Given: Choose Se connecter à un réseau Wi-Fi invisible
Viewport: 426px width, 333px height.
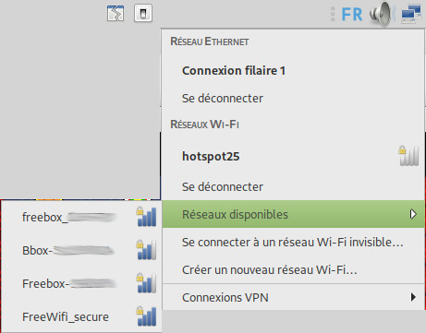Looking at the screenshot, I should point(293,243).
